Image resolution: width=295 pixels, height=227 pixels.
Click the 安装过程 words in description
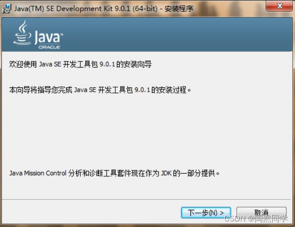pos(172,90)
